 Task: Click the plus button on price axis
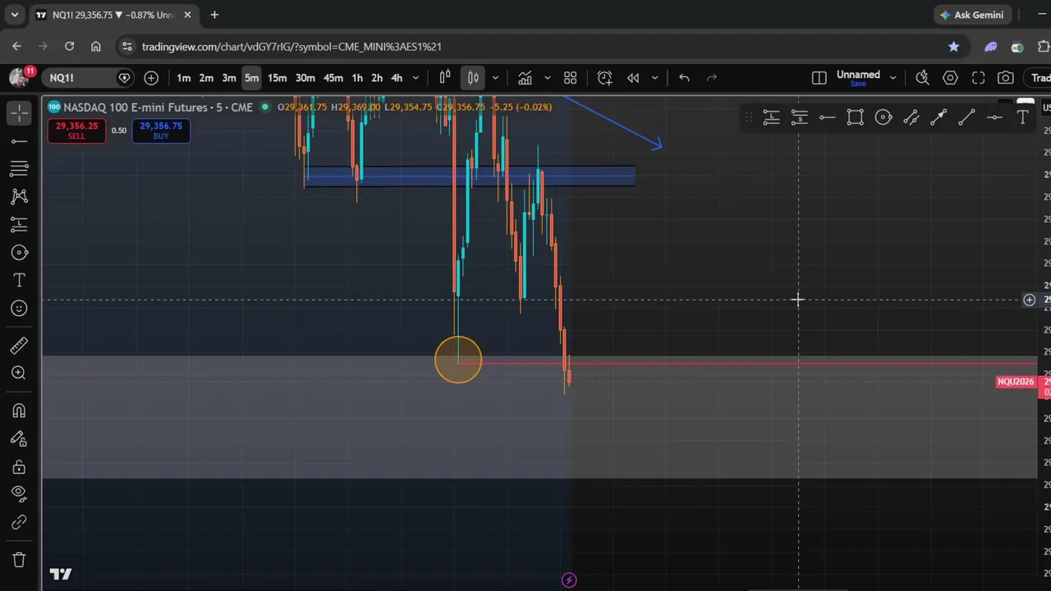pyautogui.click(x=1029, y=300)
